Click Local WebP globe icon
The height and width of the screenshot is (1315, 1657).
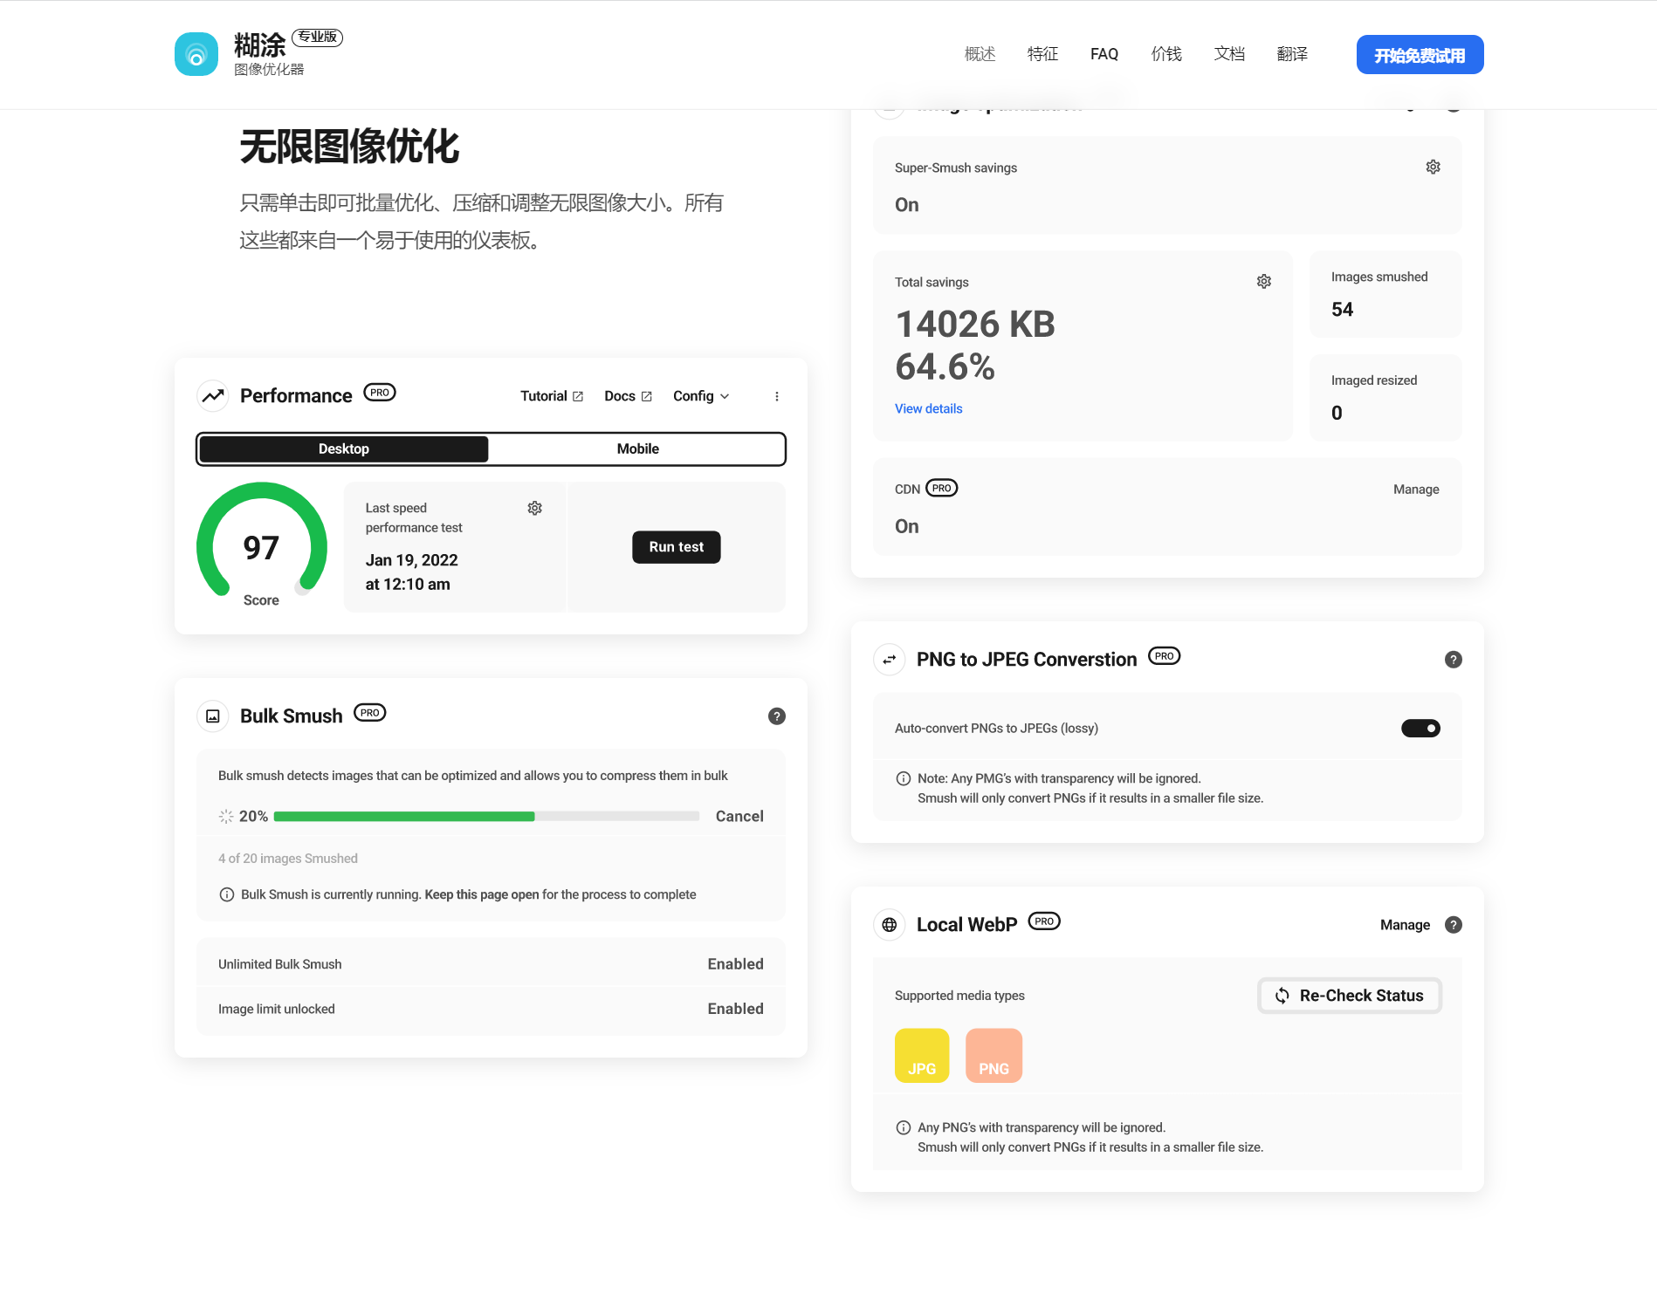[890, 925]
